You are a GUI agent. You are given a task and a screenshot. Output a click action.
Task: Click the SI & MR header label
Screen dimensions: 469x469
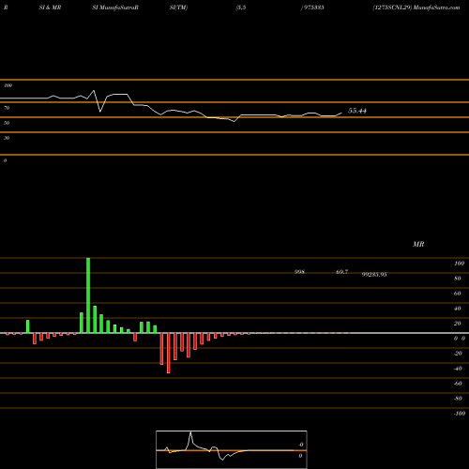(50, 8)
